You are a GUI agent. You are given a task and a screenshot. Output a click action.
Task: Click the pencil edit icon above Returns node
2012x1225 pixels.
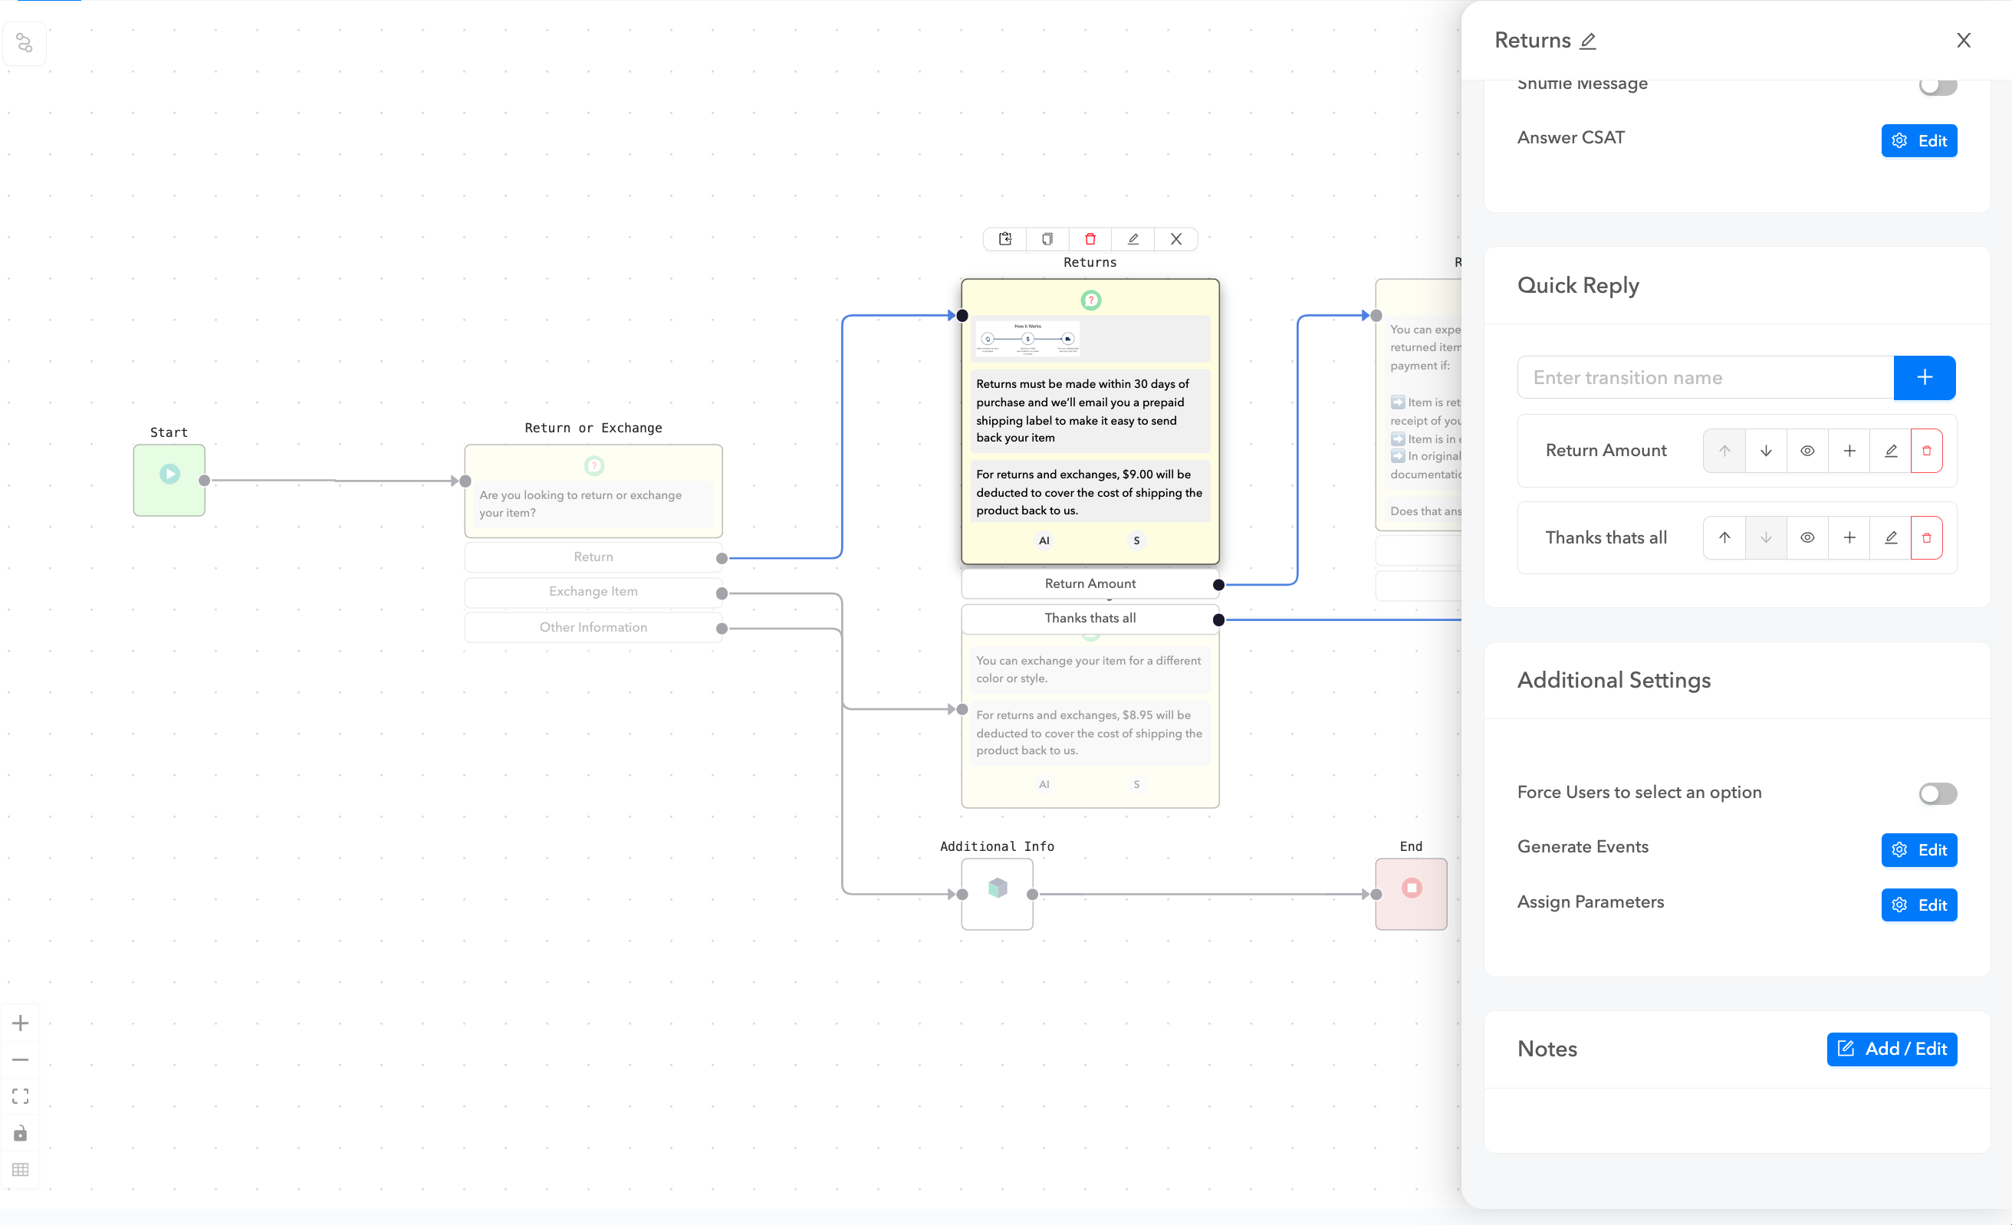click(x=1133, y=239)
